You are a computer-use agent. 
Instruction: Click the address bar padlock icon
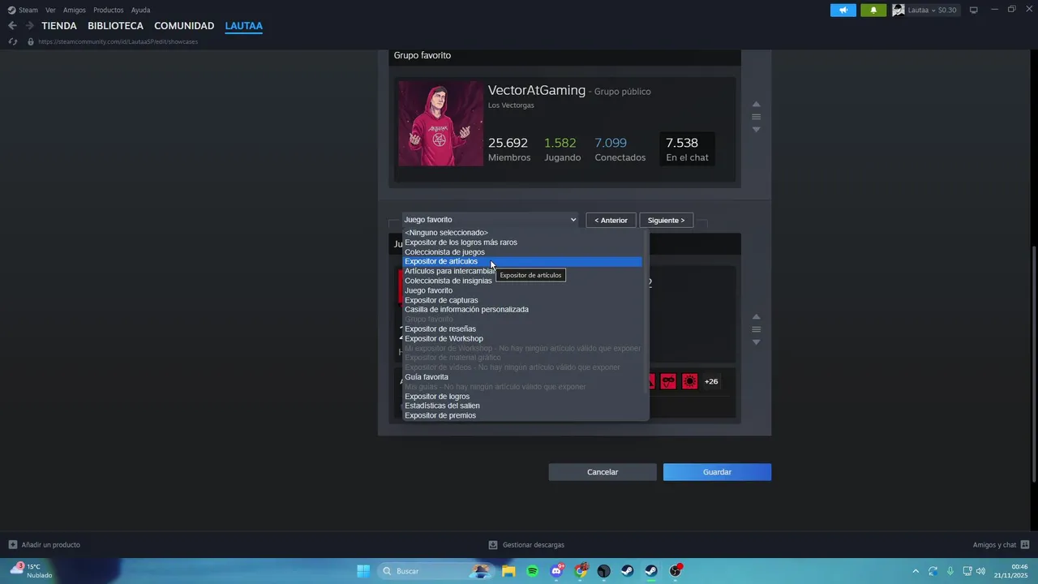coord(31,41)
